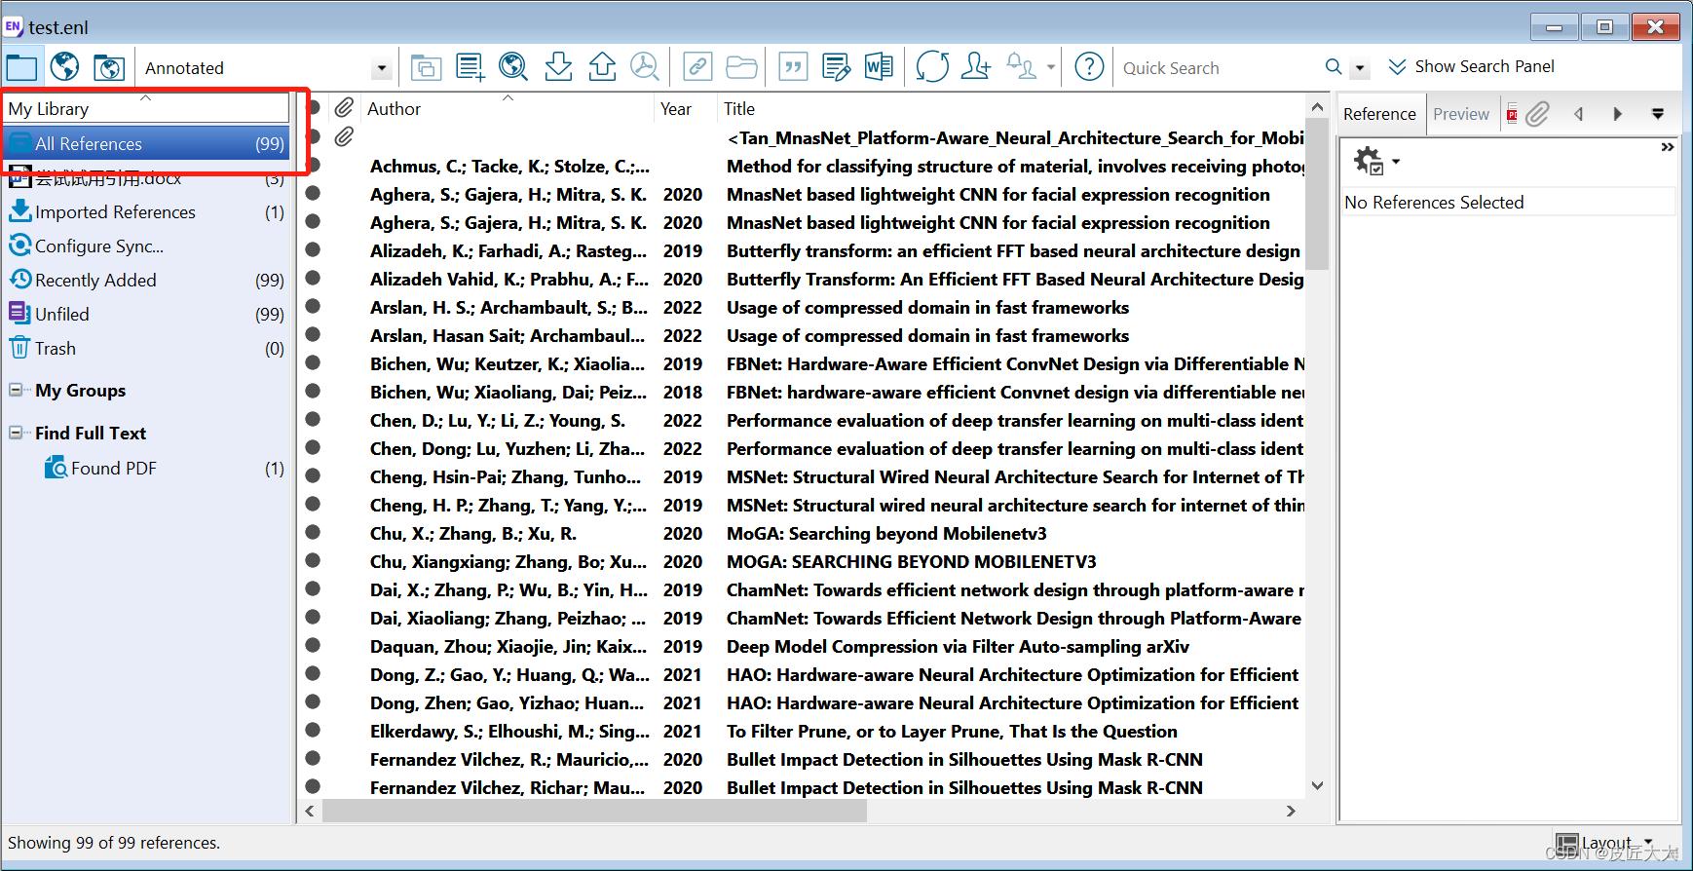Viewport: 1693px width, 871px height.
Task: Go to Word Processor via Word icon
Action: [879, 67]
